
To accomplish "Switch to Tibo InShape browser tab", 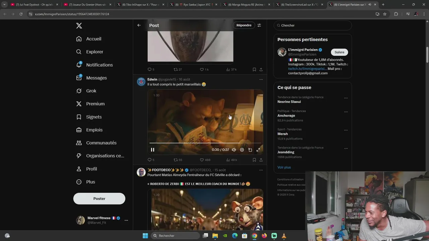I will coord(140,5).
